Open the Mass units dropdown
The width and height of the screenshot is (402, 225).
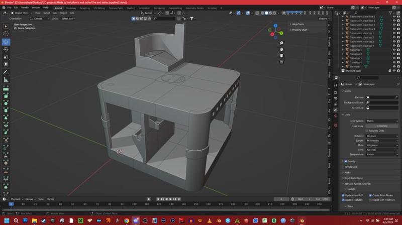[382, 145]
